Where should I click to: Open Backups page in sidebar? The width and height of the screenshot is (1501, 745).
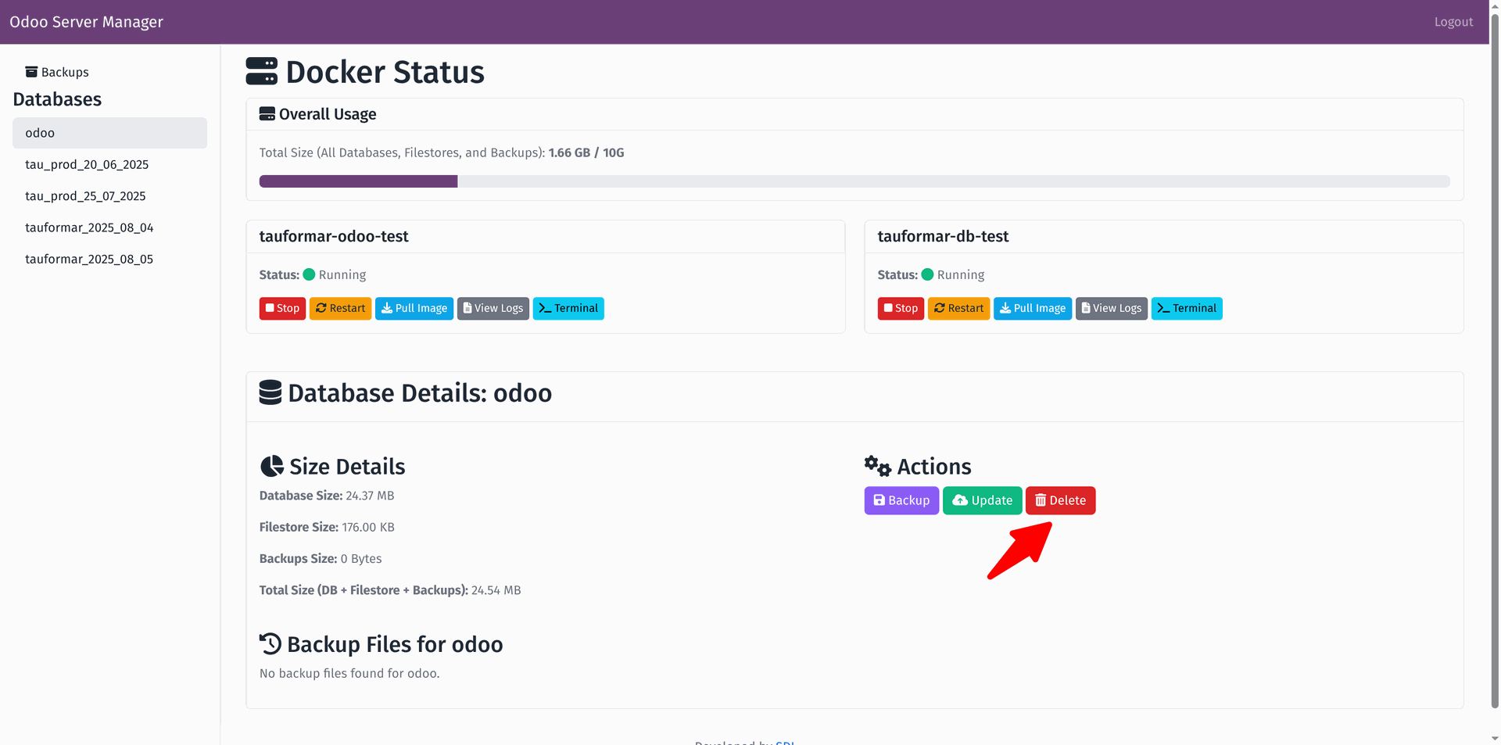[57, 72]
